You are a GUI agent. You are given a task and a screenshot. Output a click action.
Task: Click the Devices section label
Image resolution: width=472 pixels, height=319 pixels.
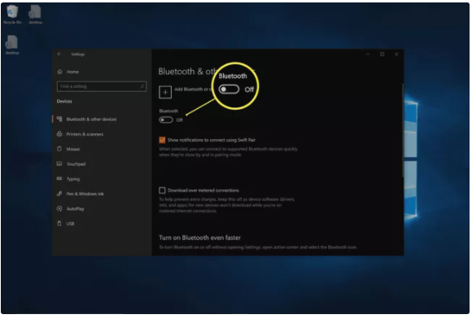click(64, 102)
